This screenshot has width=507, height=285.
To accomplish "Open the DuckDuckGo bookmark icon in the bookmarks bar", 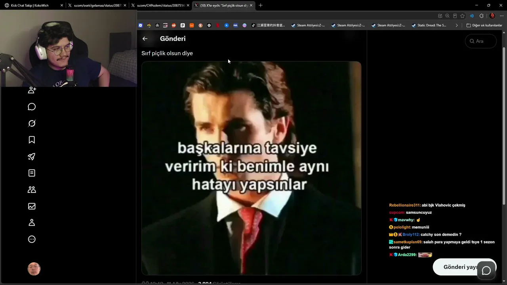I will [x=200, y=25].
